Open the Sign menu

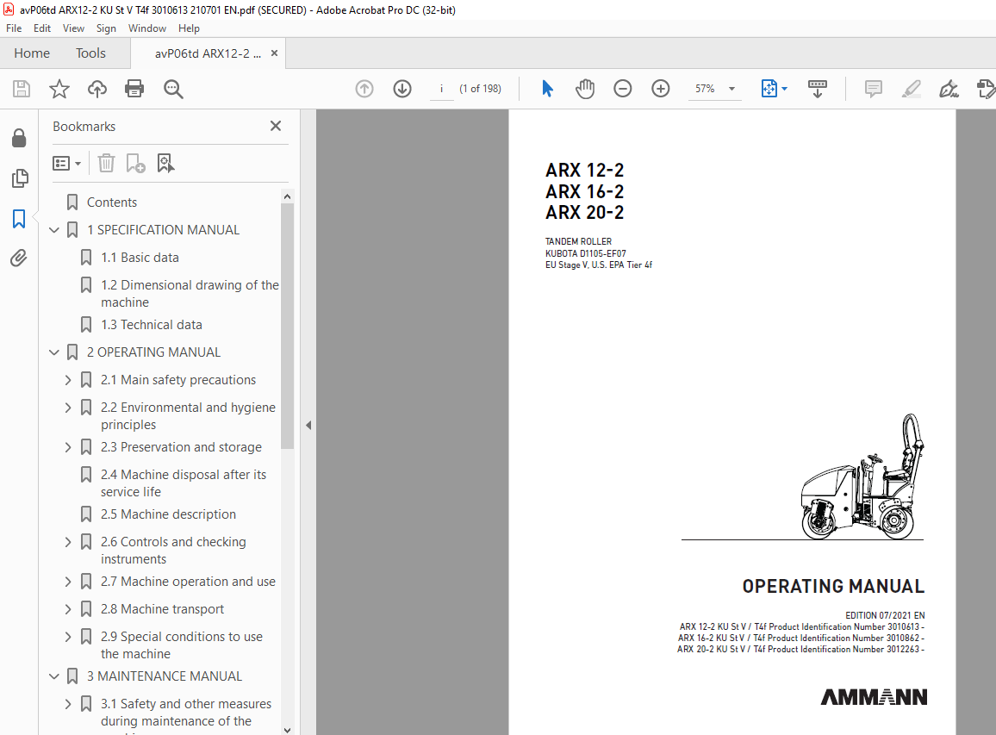click(106, 28)
